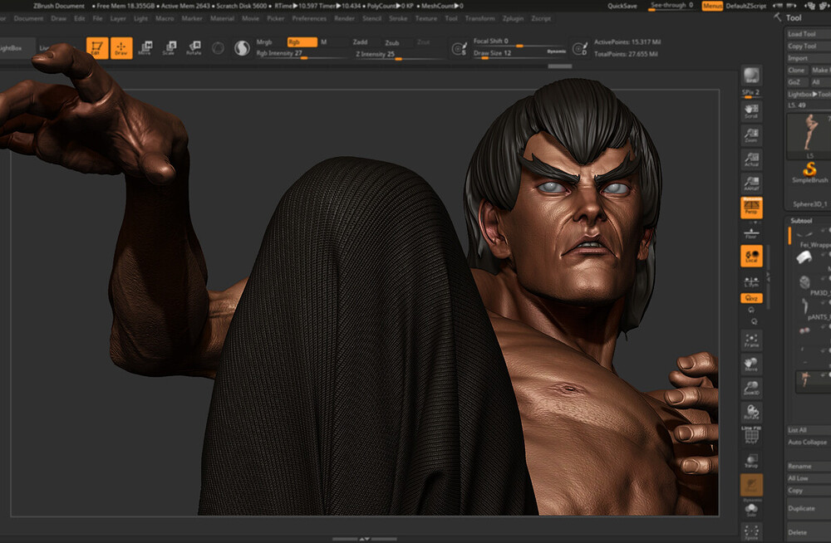Enable Zsub sculpt mode
831x543 pixels.
[x=392, y=42]
